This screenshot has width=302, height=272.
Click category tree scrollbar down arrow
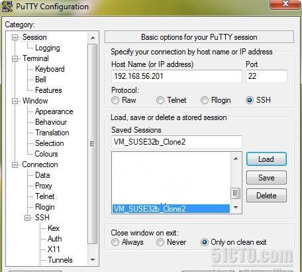point(93,259)
